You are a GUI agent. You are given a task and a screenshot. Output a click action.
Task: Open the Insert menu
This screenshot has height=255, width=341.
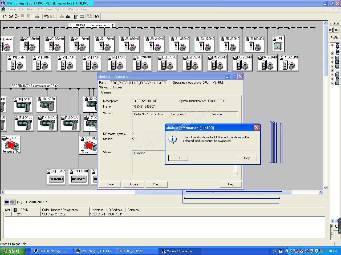pyautogui.click(x=31, y=9)
